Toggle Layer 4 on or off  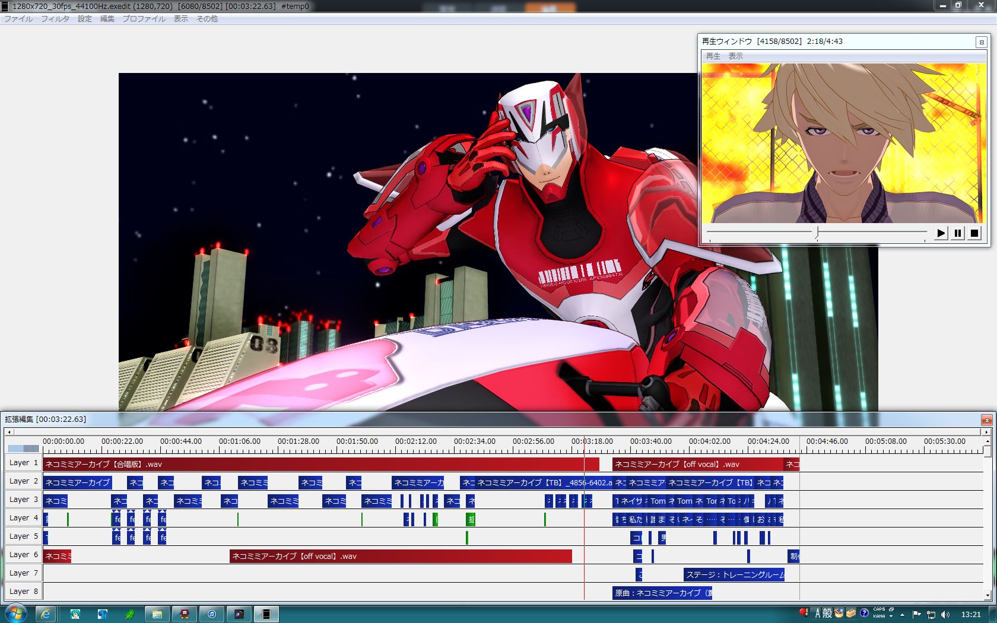[x=24, y=518]
